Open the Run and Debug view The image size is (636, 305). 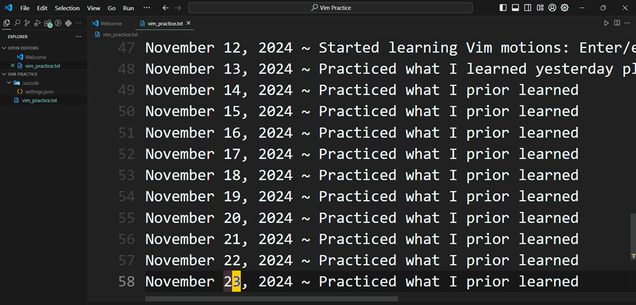pos(37,23)
